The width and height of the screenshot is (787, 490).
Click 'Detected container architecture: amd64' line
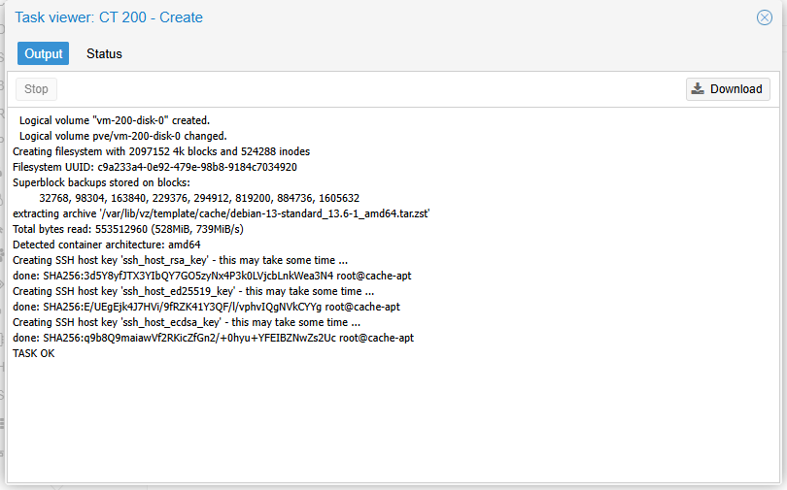(107, 245)
